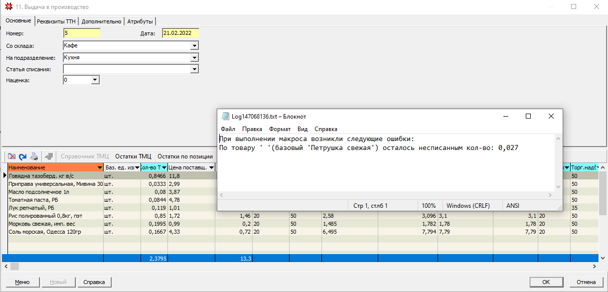Open the 'На подразделение' dropdown list
Viewport: 608px width, 292px height.
pos(194,58)
